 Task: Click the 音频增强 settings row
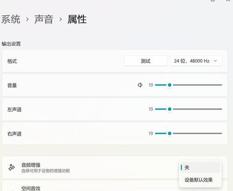coord(115,167)
